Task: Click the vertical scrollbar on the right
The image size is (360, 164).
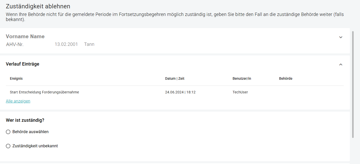Action: click(353, 84)
